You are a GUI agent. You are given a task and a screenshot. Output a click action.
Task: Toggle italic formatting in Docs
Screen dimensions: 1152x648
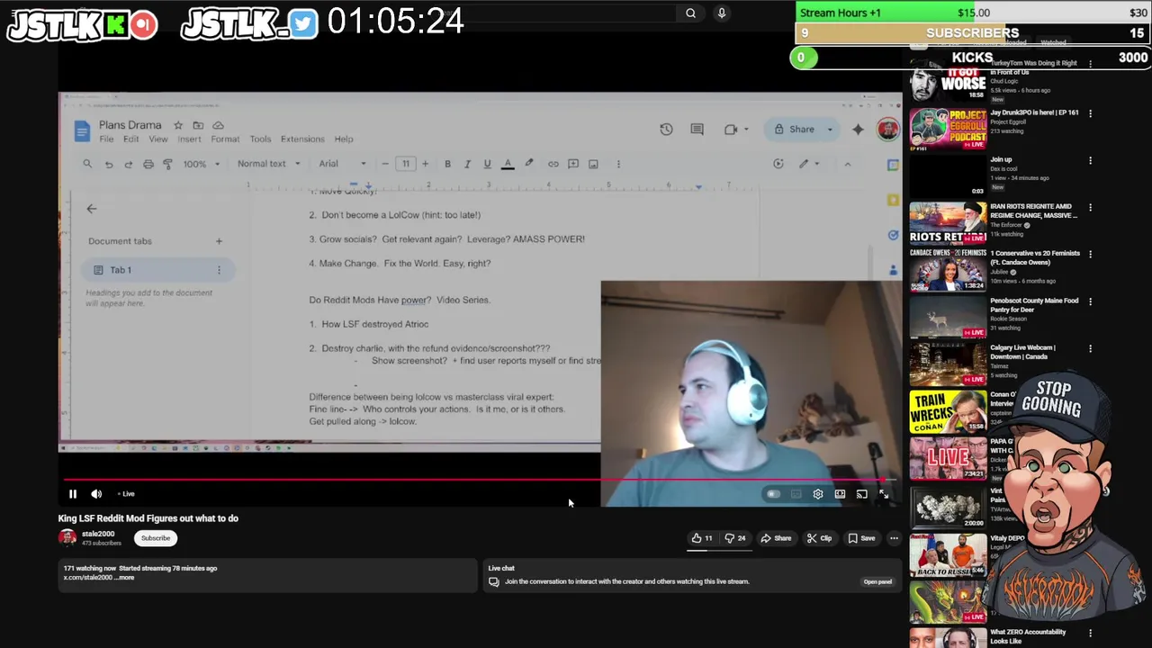(x=467, y=164)
